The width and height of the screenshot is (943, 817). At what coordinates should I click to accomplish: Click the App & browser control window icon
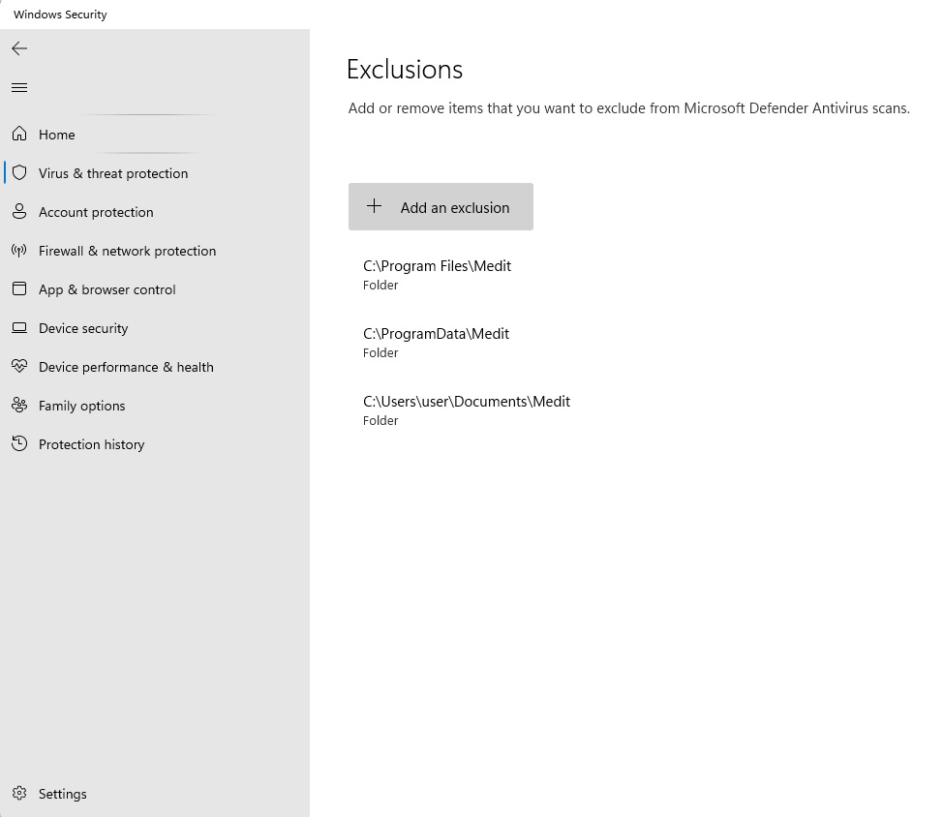(x=19, y=288)
